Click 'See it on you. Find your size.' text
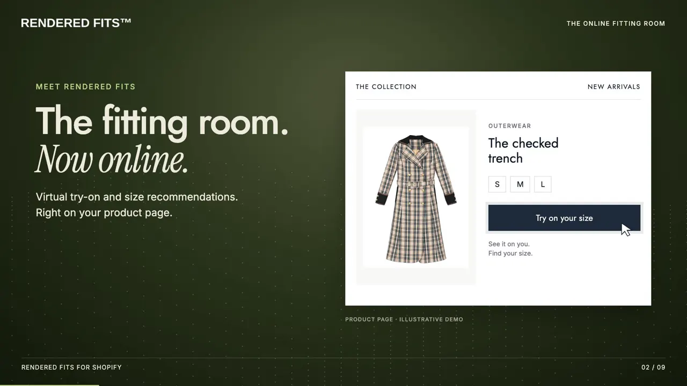Viewport: 687px width, 386px height. (x=510, y=249)
